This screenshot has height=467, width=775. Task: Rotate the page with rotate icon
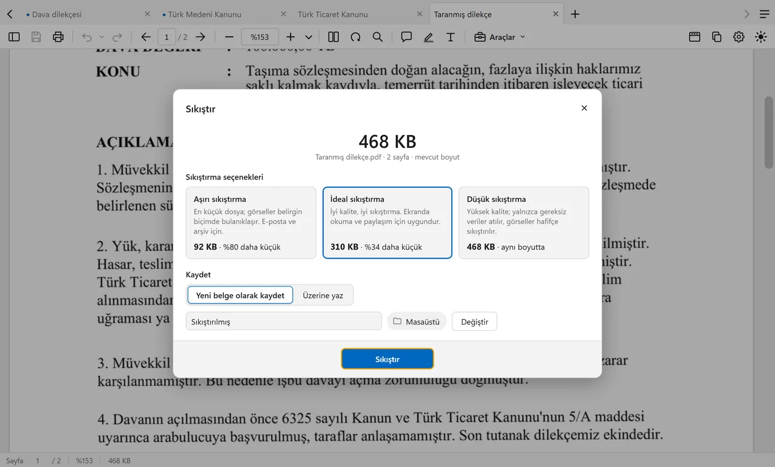[x=355, y=37]
